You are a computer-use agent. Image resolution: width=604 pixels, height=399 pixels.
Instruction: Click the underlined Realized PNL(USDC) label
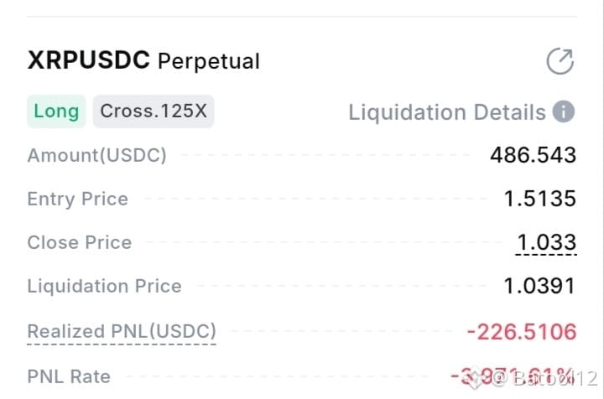[122, 331]
